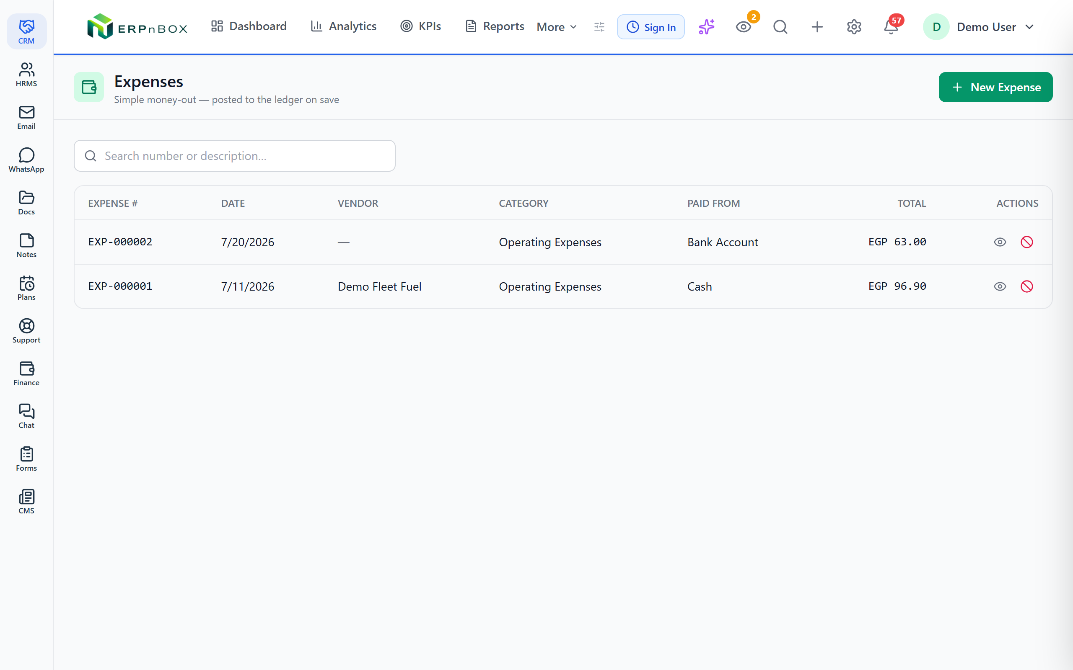Click expense number EXP-000001
Screen dimensions: 1073x670
tap(120, 286)
